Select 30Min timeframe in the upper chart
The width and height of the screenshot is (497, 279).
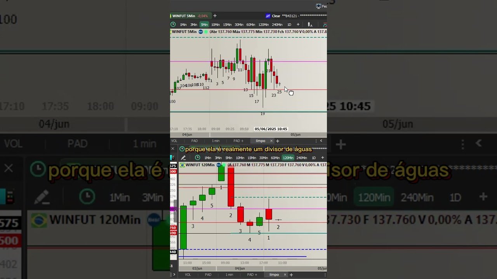(239, 24)
